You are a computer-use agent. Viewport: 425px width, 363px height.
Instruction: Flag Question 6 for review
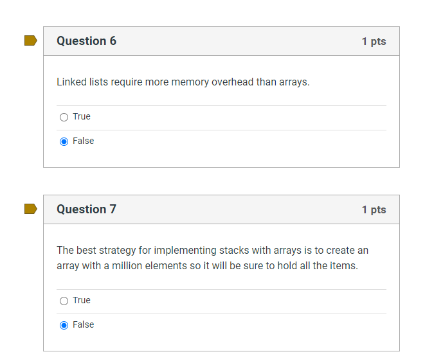tap(30, 40)
